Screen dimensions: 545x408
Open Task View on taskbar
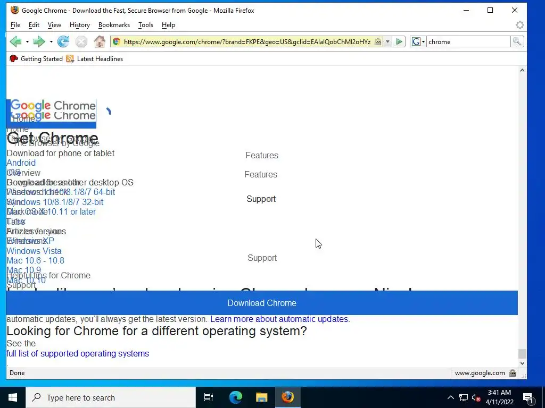[x=209, y=397]
